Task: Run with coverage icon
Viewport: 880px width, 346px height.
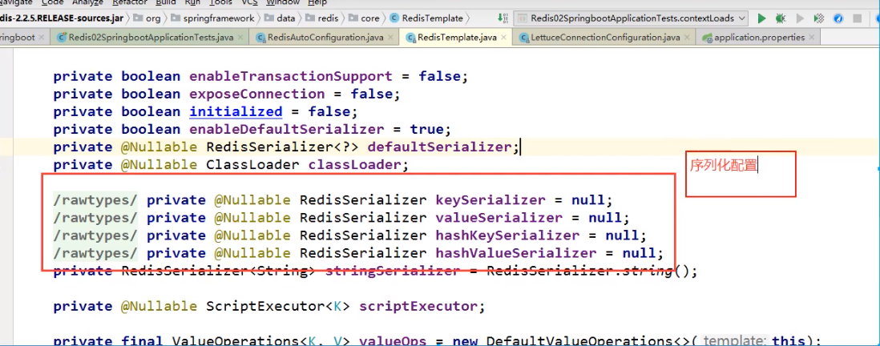Action: [x=819, y=18]
